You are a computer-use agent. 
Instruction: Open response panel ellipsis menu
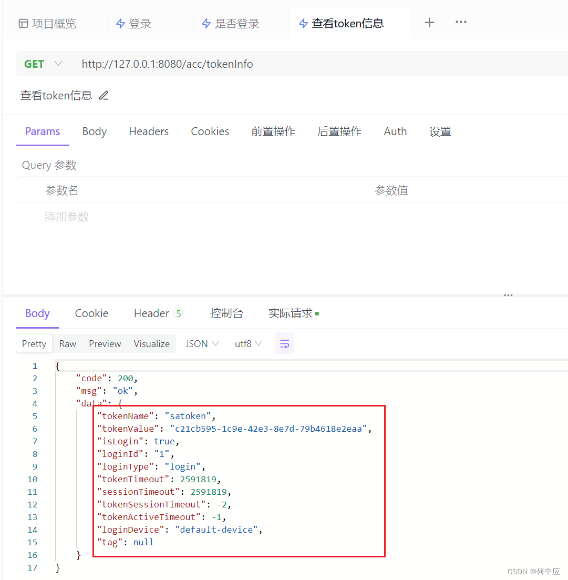pos(508,296)
